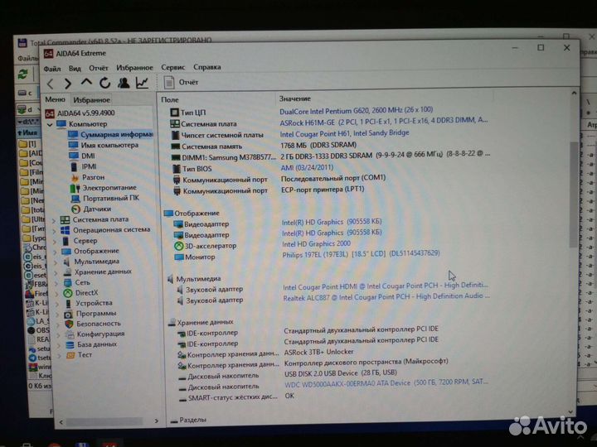Click the Отчёт report toolbar button
This screenshot has width=597, height=447.
tap(182, 82)
